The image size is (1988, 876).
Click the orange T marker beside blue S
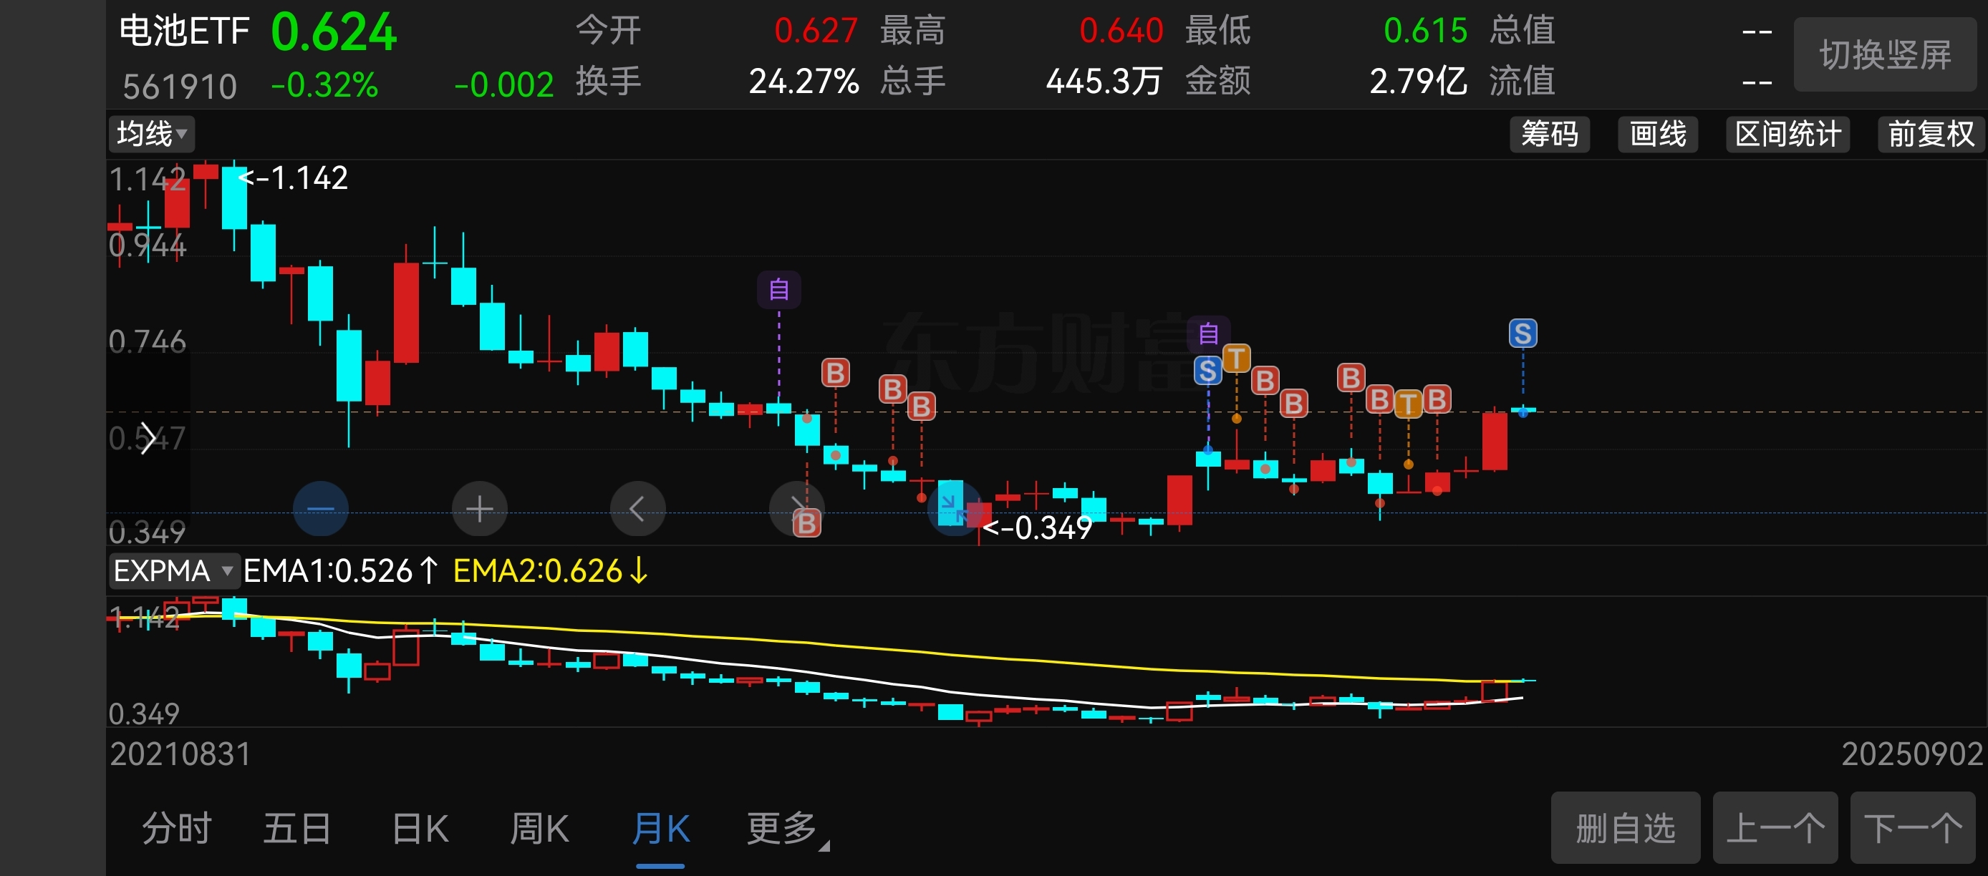pos(1236,358)
